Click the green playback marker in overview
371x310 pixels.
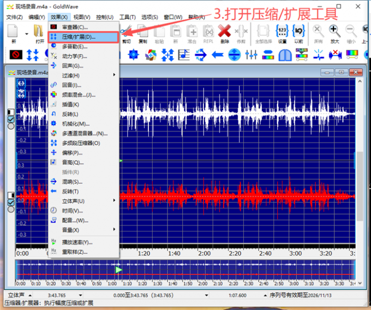point(118,270)
